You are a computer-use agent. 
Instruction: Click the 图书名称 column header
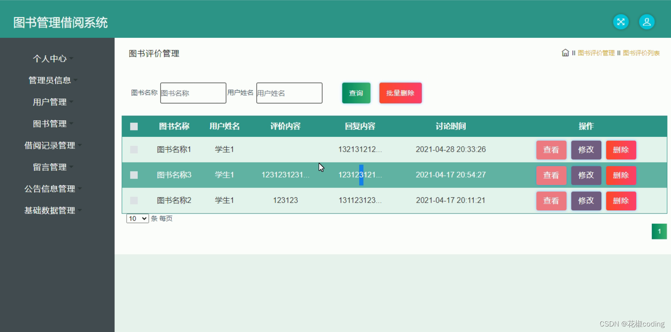[x=174, y=126]
